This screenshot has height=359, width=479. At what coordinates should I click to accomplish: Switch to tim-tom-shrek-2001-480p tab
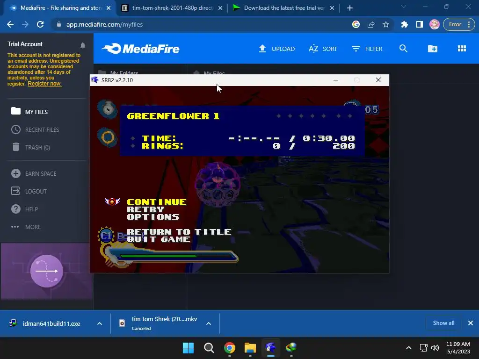[x=171, y=8]
